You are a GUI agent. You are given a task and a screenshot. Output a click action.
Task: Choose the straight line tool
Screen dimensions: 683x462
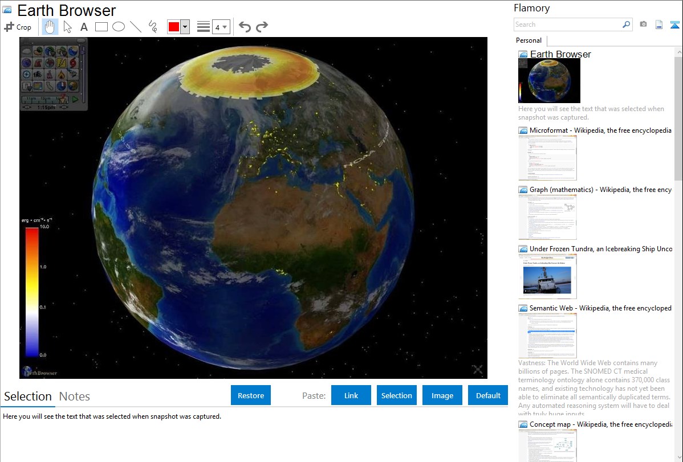[136, 27]
